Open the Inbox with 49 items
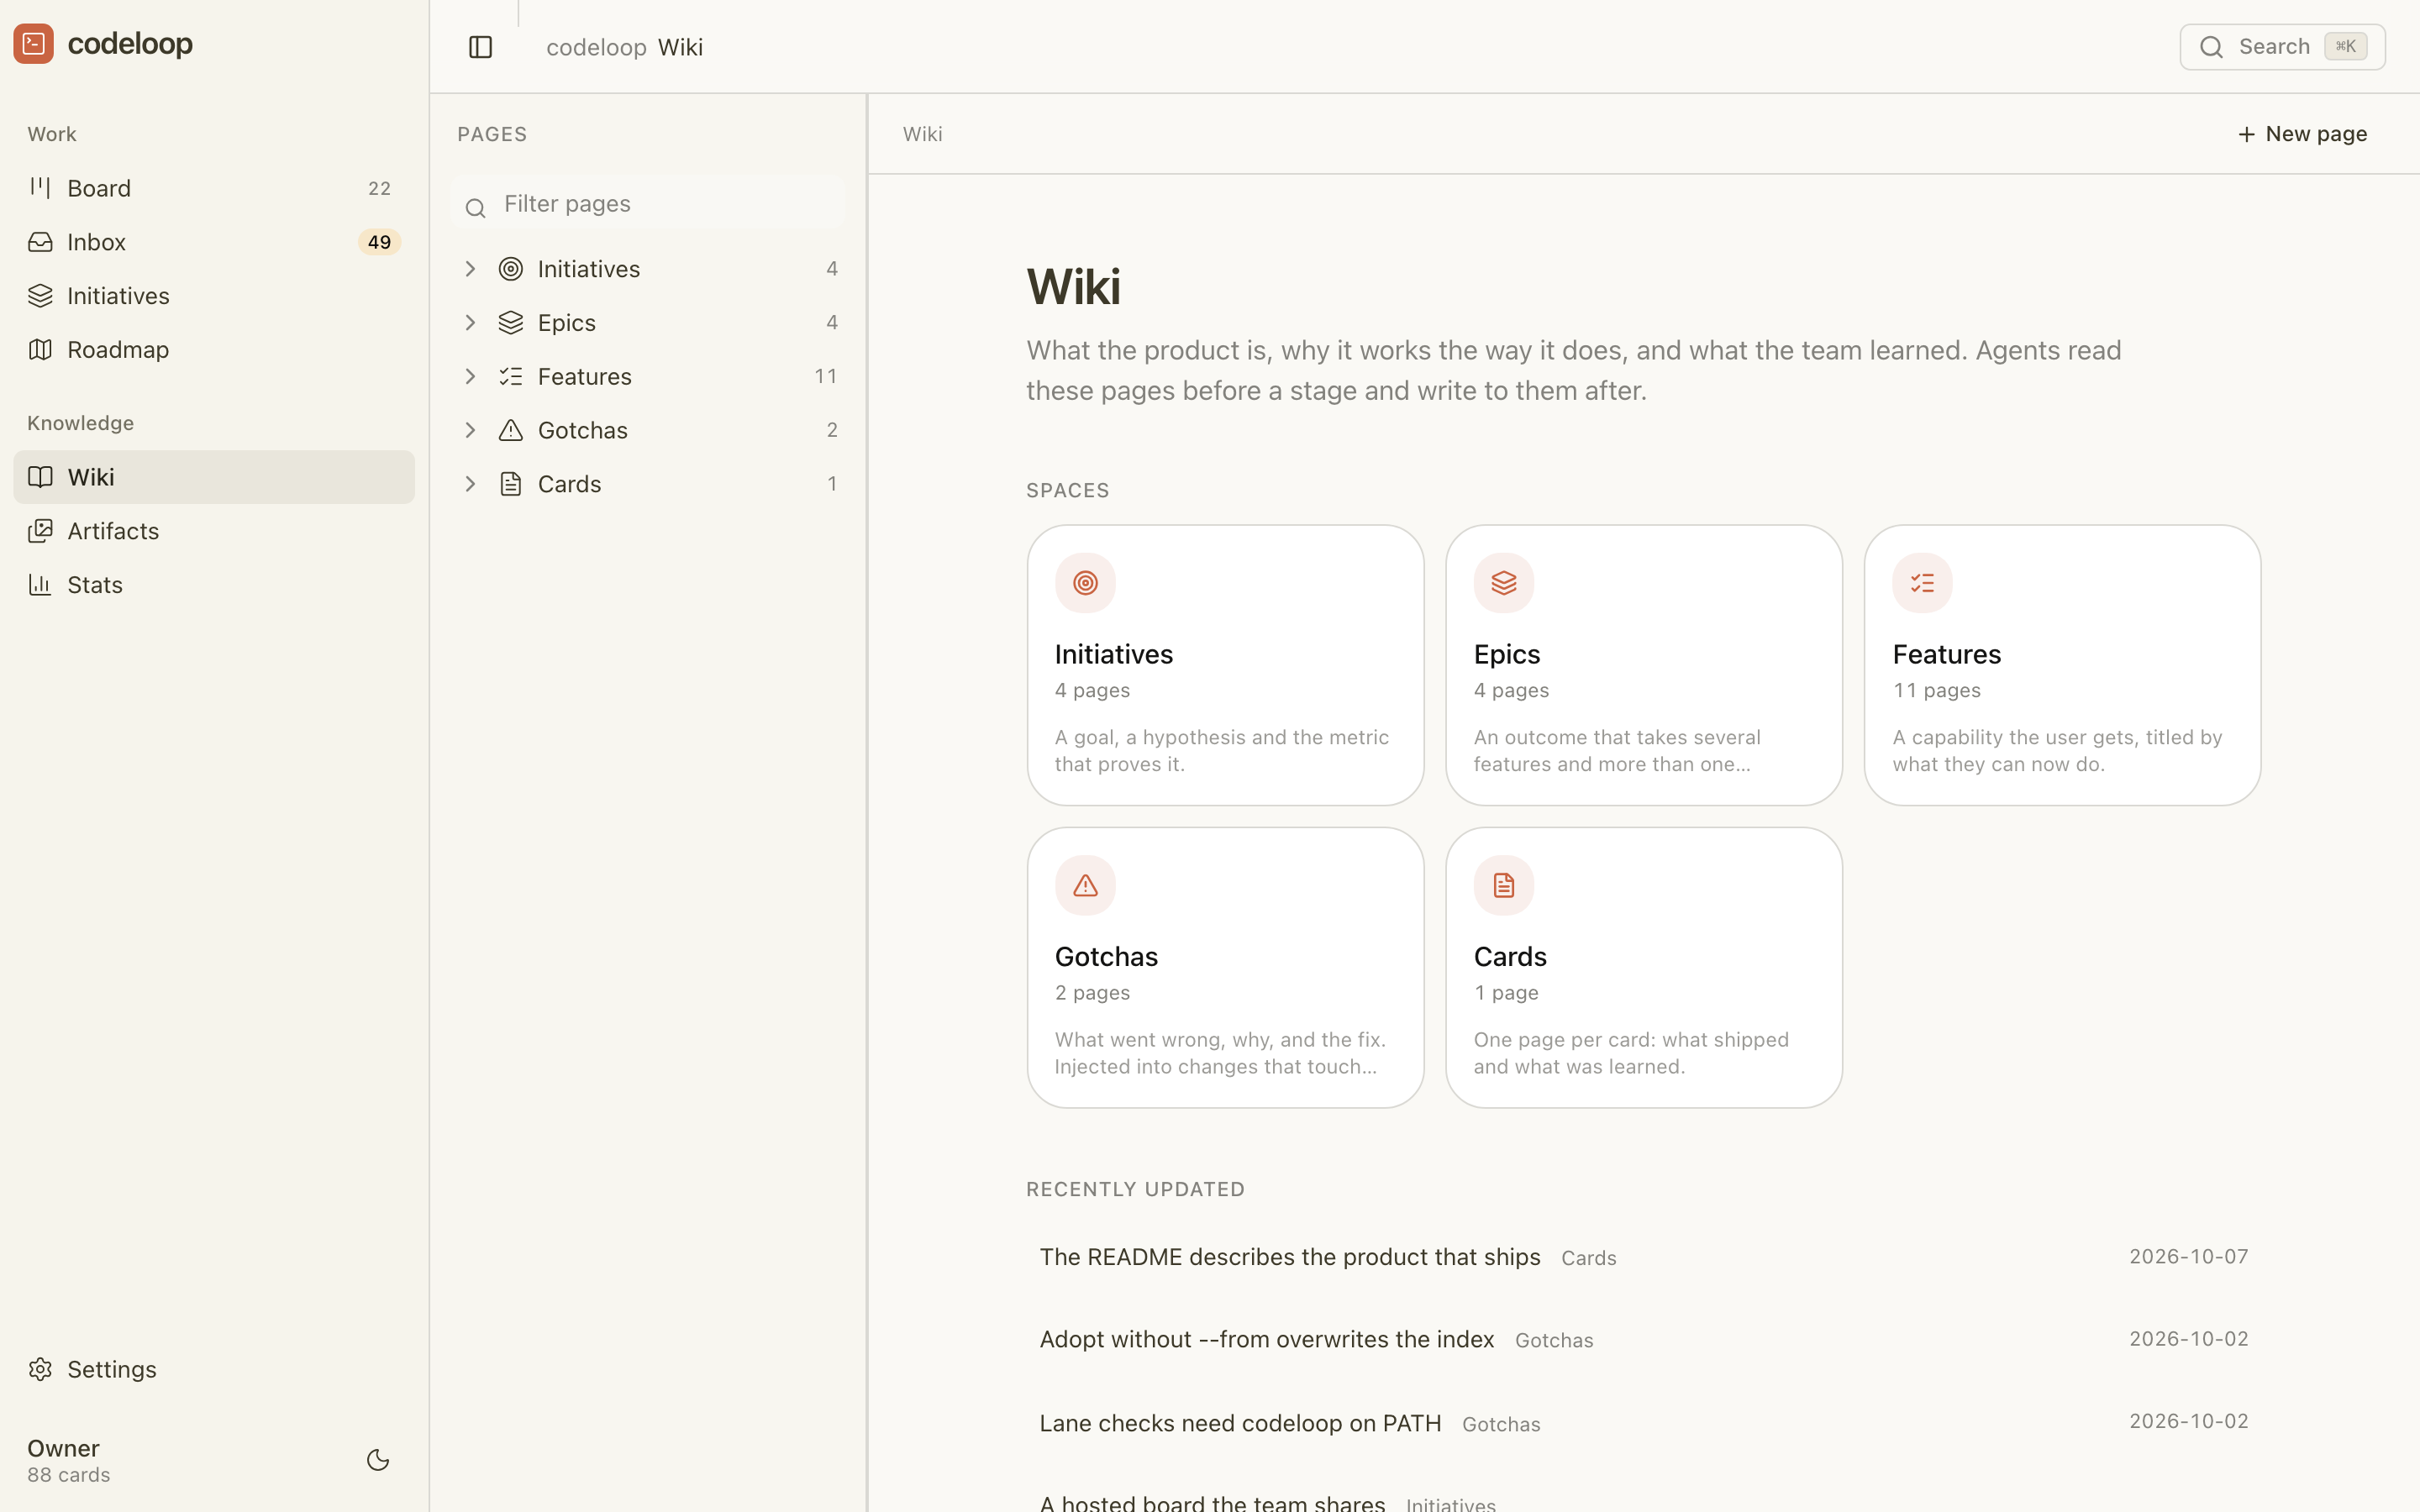 coord(214,242)
